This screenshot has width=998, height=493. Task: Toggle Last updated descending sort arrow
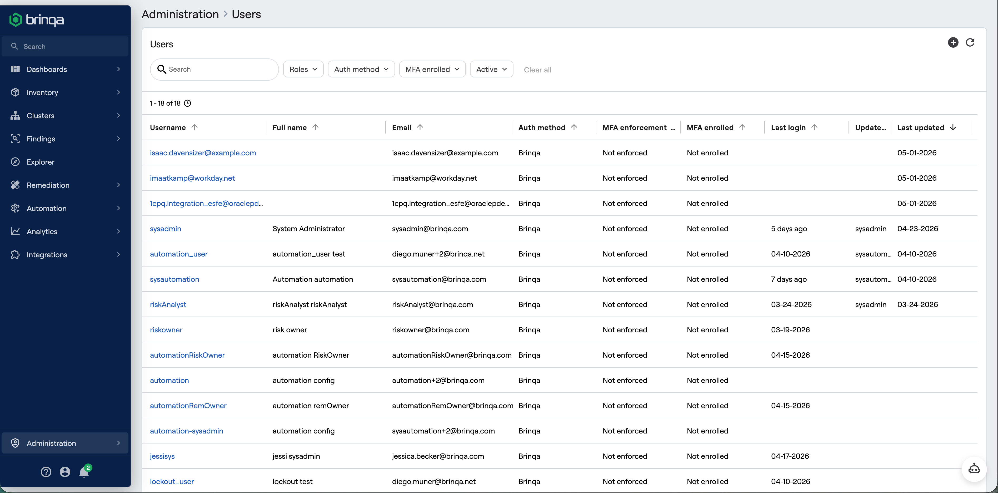point(953,127)
